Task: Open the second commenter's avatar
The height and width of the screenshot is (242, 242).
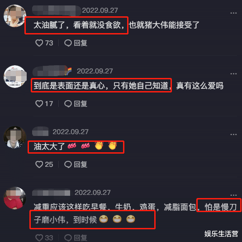Action: [x=15, y=77]
